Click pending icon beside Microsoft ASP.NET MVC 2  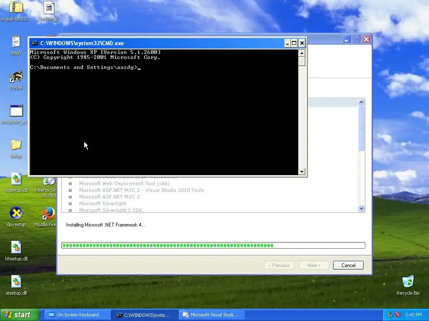pos(70,197)
